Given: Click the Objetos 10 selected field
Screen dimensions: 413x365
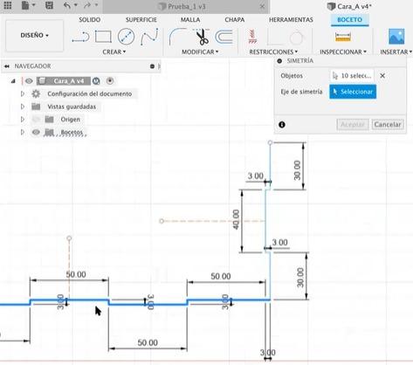Looking at the screenshot, I should (352, 76).
